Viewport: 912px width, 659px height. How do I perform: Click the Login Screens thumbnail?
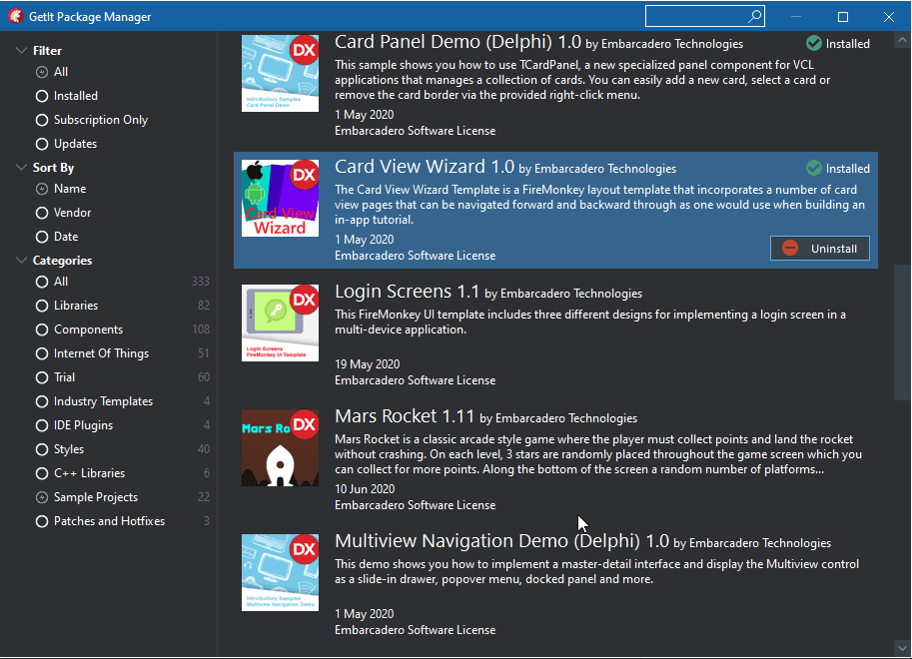(280, 323)
